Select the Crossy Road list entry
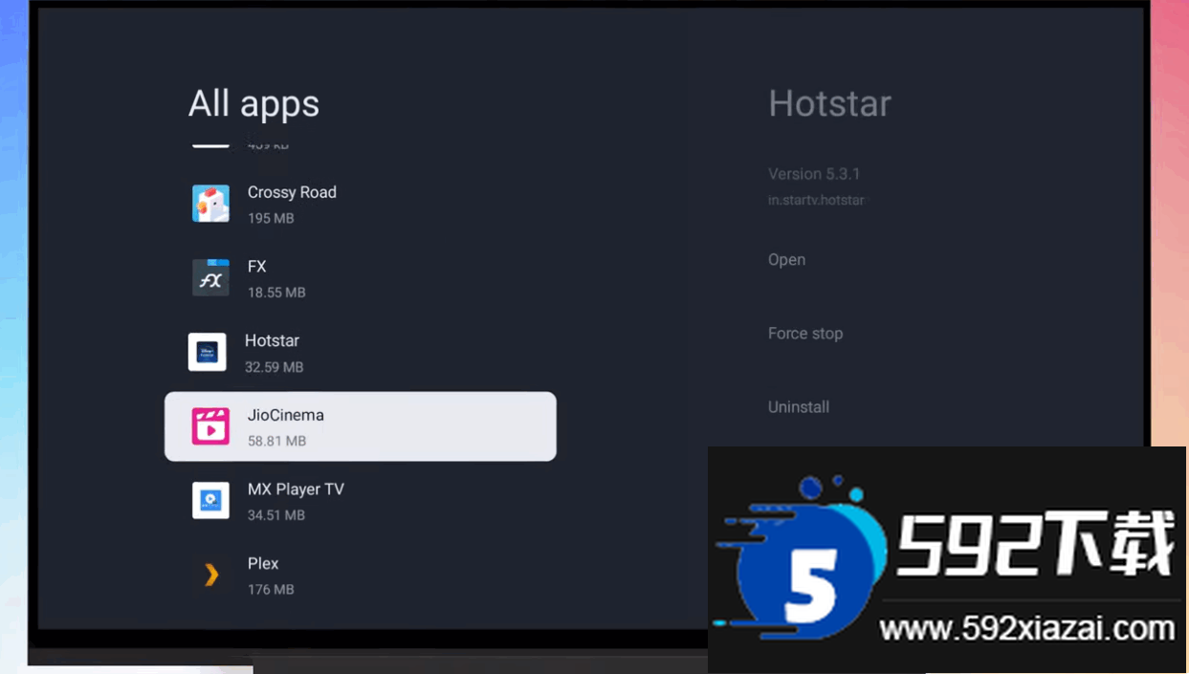This screenshot has height=674, width=1189. pyautogui.click(x=292, y=203)
